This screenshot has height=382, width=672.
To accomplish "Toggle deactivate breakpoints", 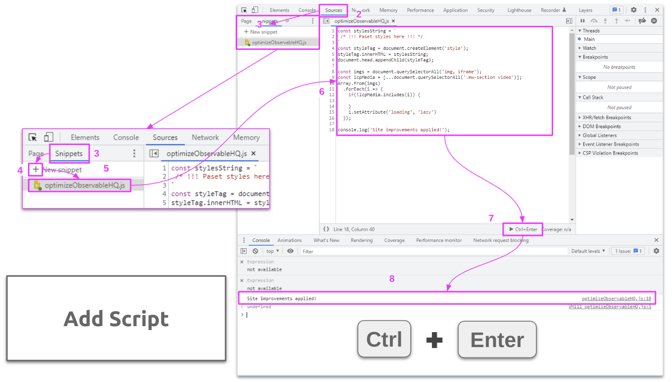I will tap(642, 20).
